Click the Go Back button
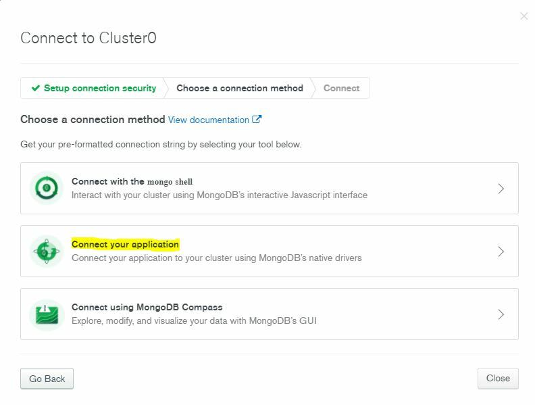This screenshot has width=535, height=405. point(47,379)
